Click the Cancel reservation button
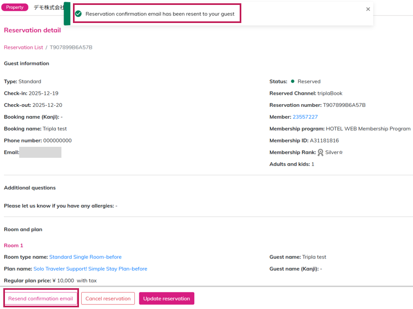The width and height of the screenshot is (413, 309). click(108, 299)
